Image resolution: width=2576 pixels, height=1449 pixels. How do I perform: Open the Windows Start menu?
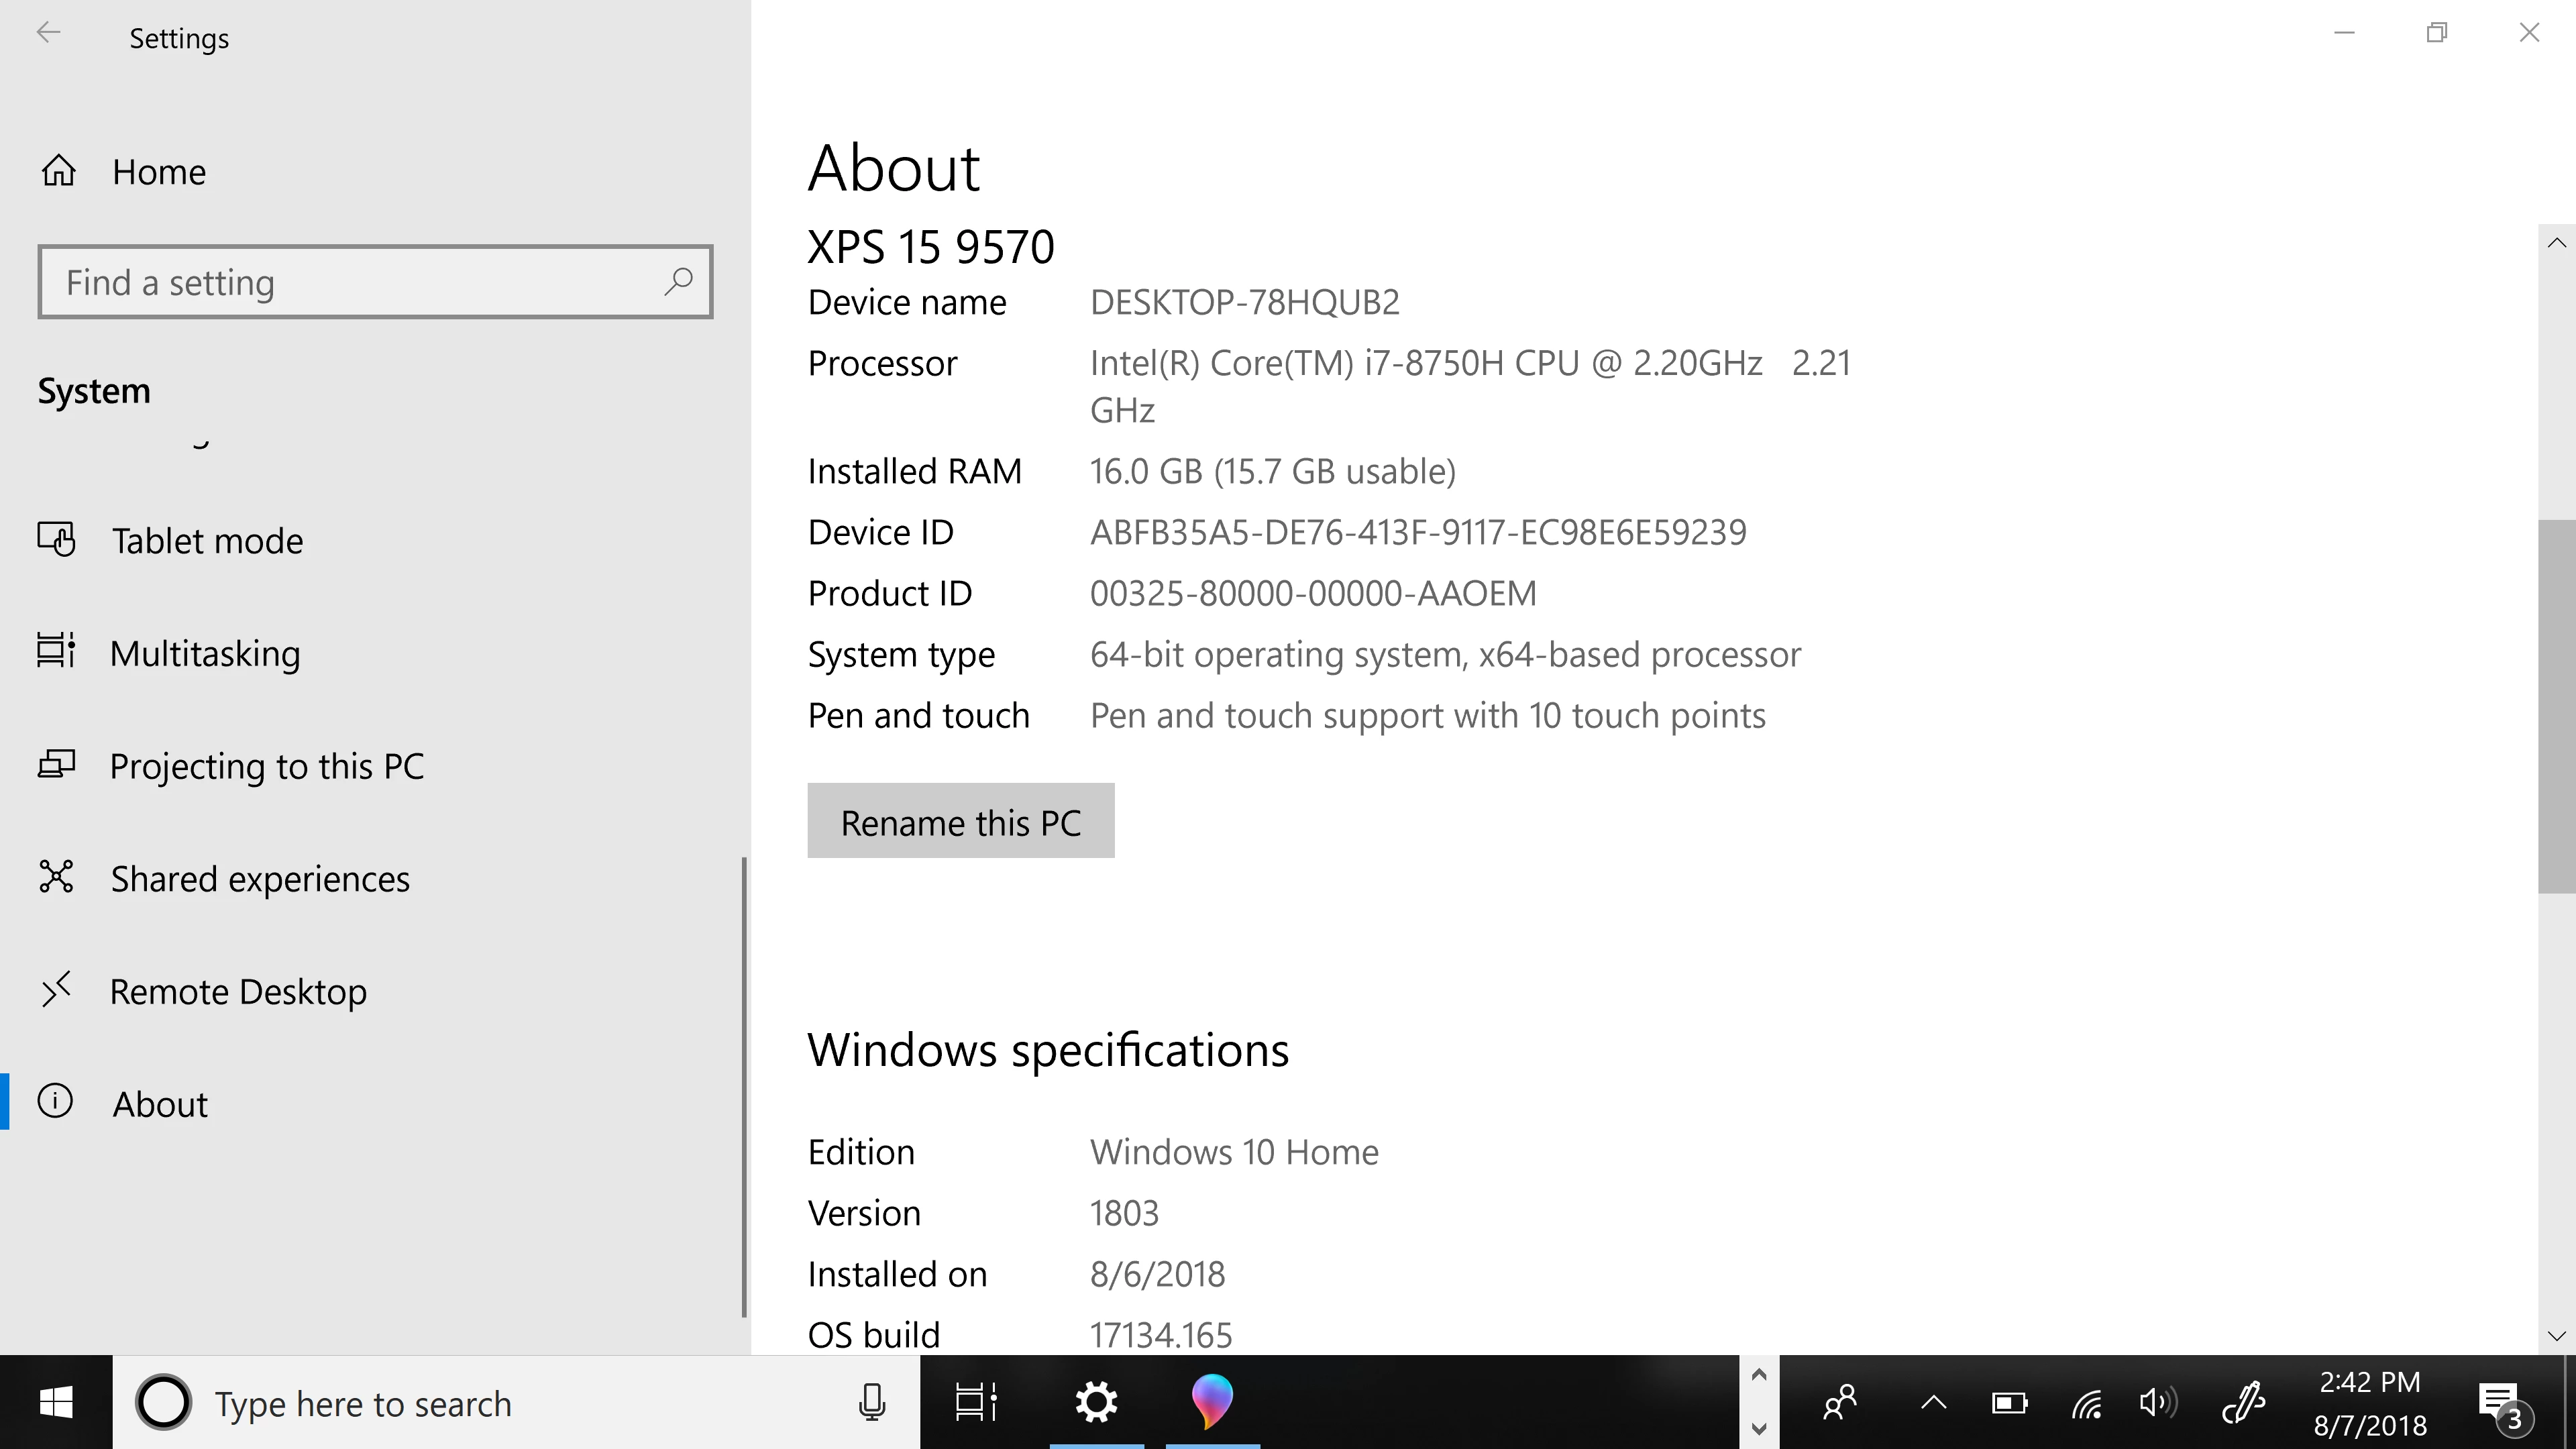[x=56, y=1403]
